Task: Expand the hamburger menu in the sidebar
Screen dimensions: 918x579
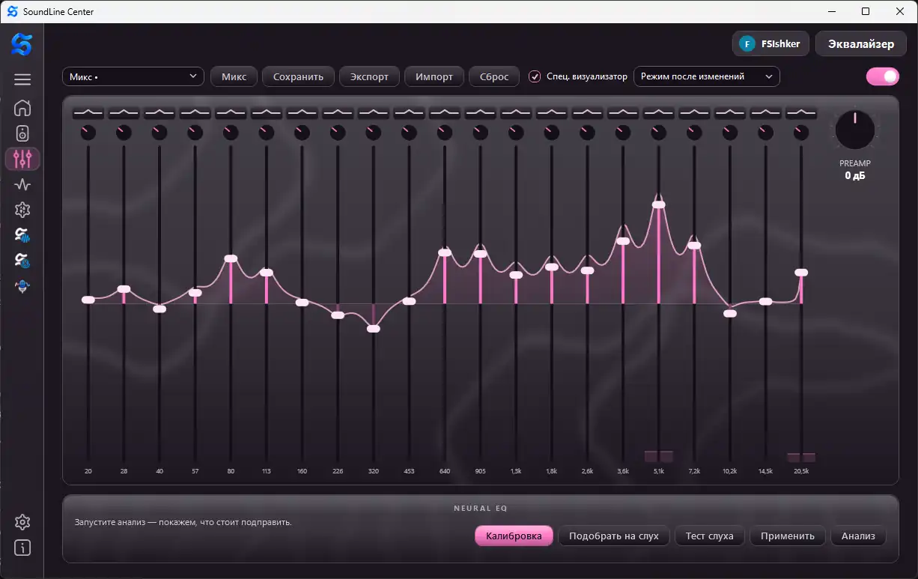Action: pyautogui.click(x=22, y=79)
